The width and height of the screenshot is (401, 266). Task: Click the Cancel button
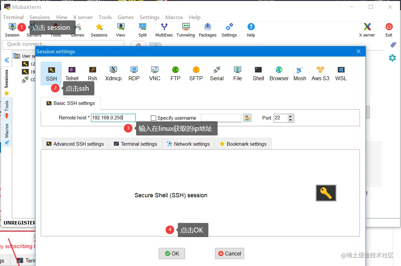229,254
